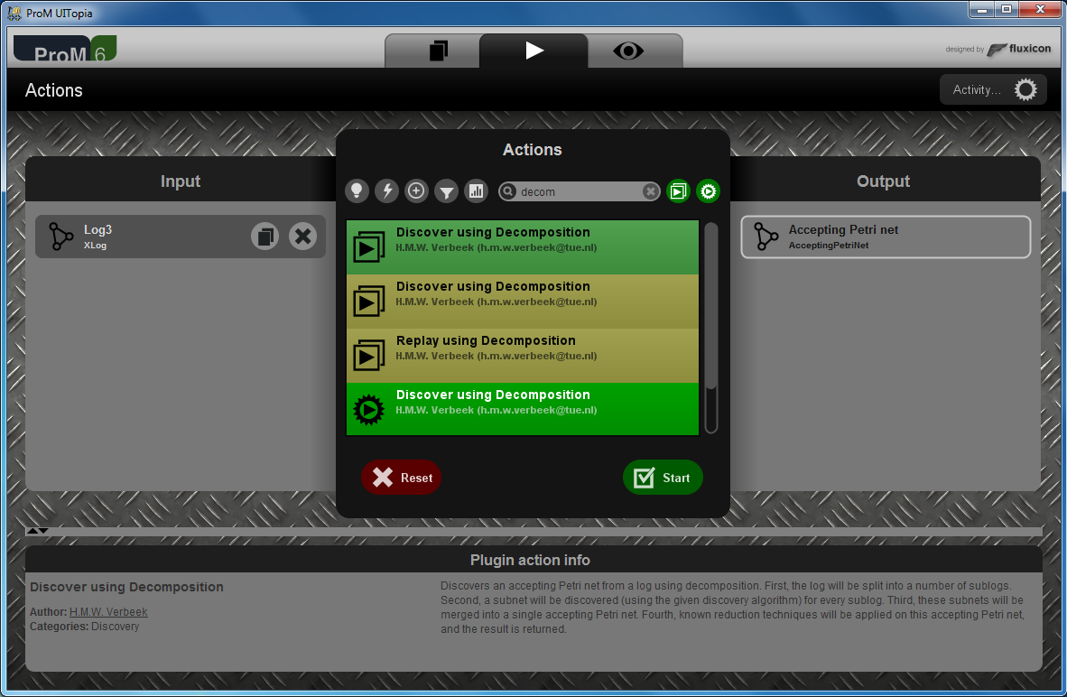Click the gear-play icon in the bright green row
The height and width of the screenshot is (697, 1067).
tap(369, 410)
